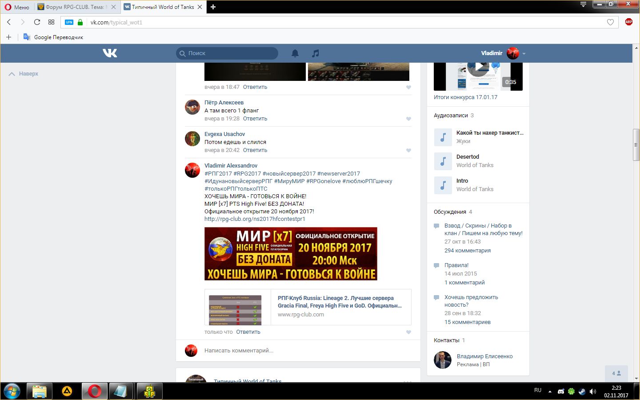Viewport: 640px width, 400px height.
Task: Play the 'Какой ты нахер танкист' audio track
Action: coord(443,137)
